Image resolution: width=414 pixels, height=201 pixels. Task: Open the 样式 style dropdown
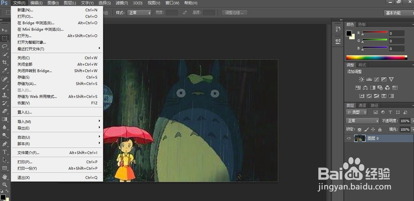139,13
